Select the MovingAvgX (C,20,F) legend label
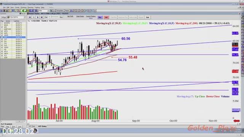The image size is (244, 137). pos(135,23)
